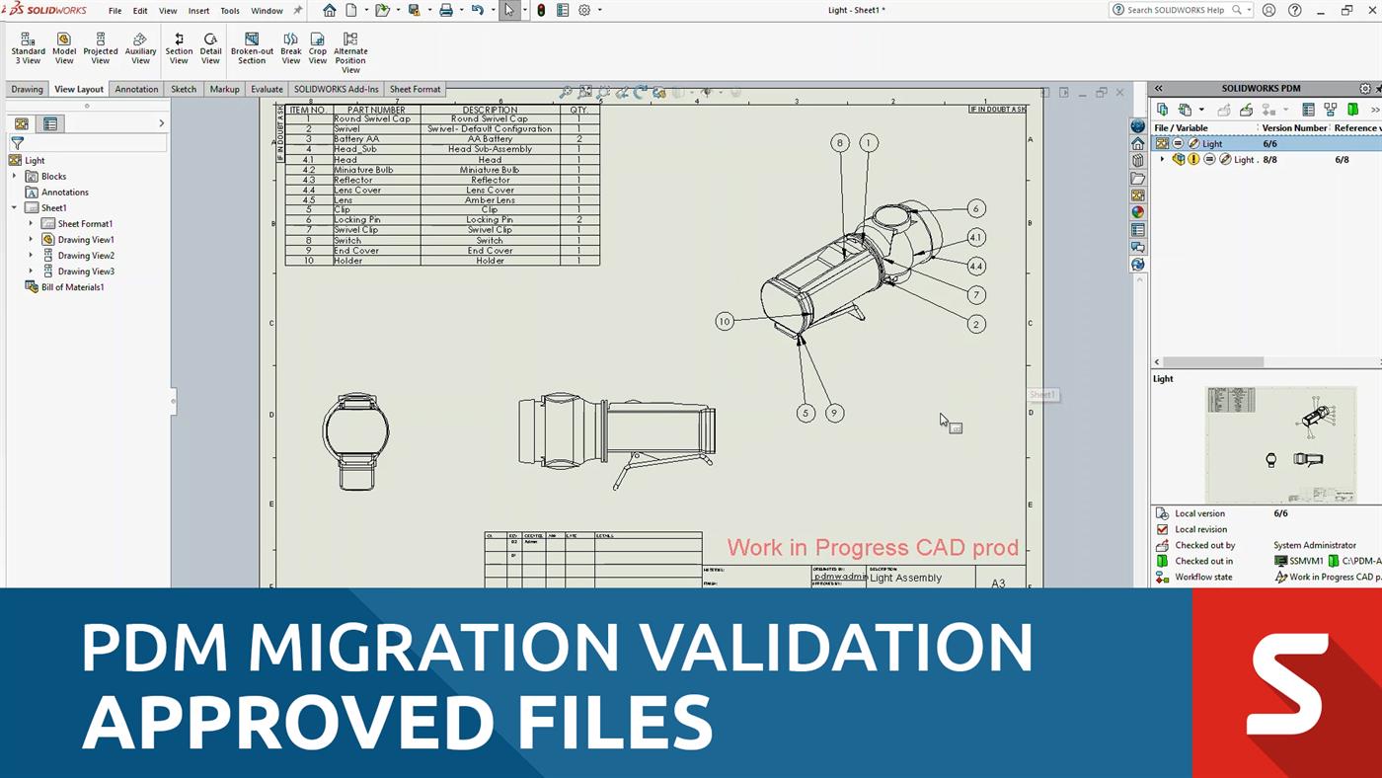This screenshot has width=1382, height=778.
Task: Expand the Light assembly row in PDM list
Action: click(1162, 159)
